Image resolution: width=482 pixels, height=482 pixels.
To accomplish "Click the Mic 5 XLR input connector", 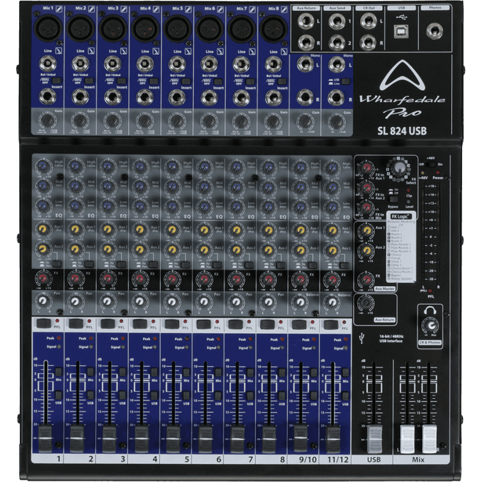I will coord(178,28).
